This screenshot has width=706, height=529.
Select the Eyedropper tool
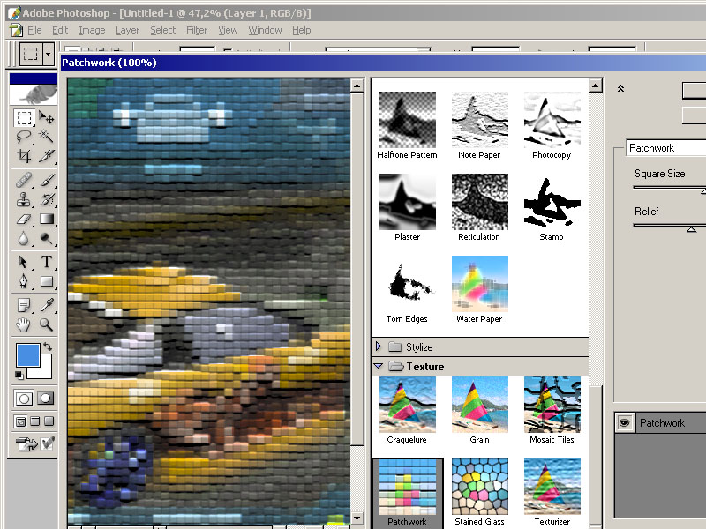click(x=46, y=305)
